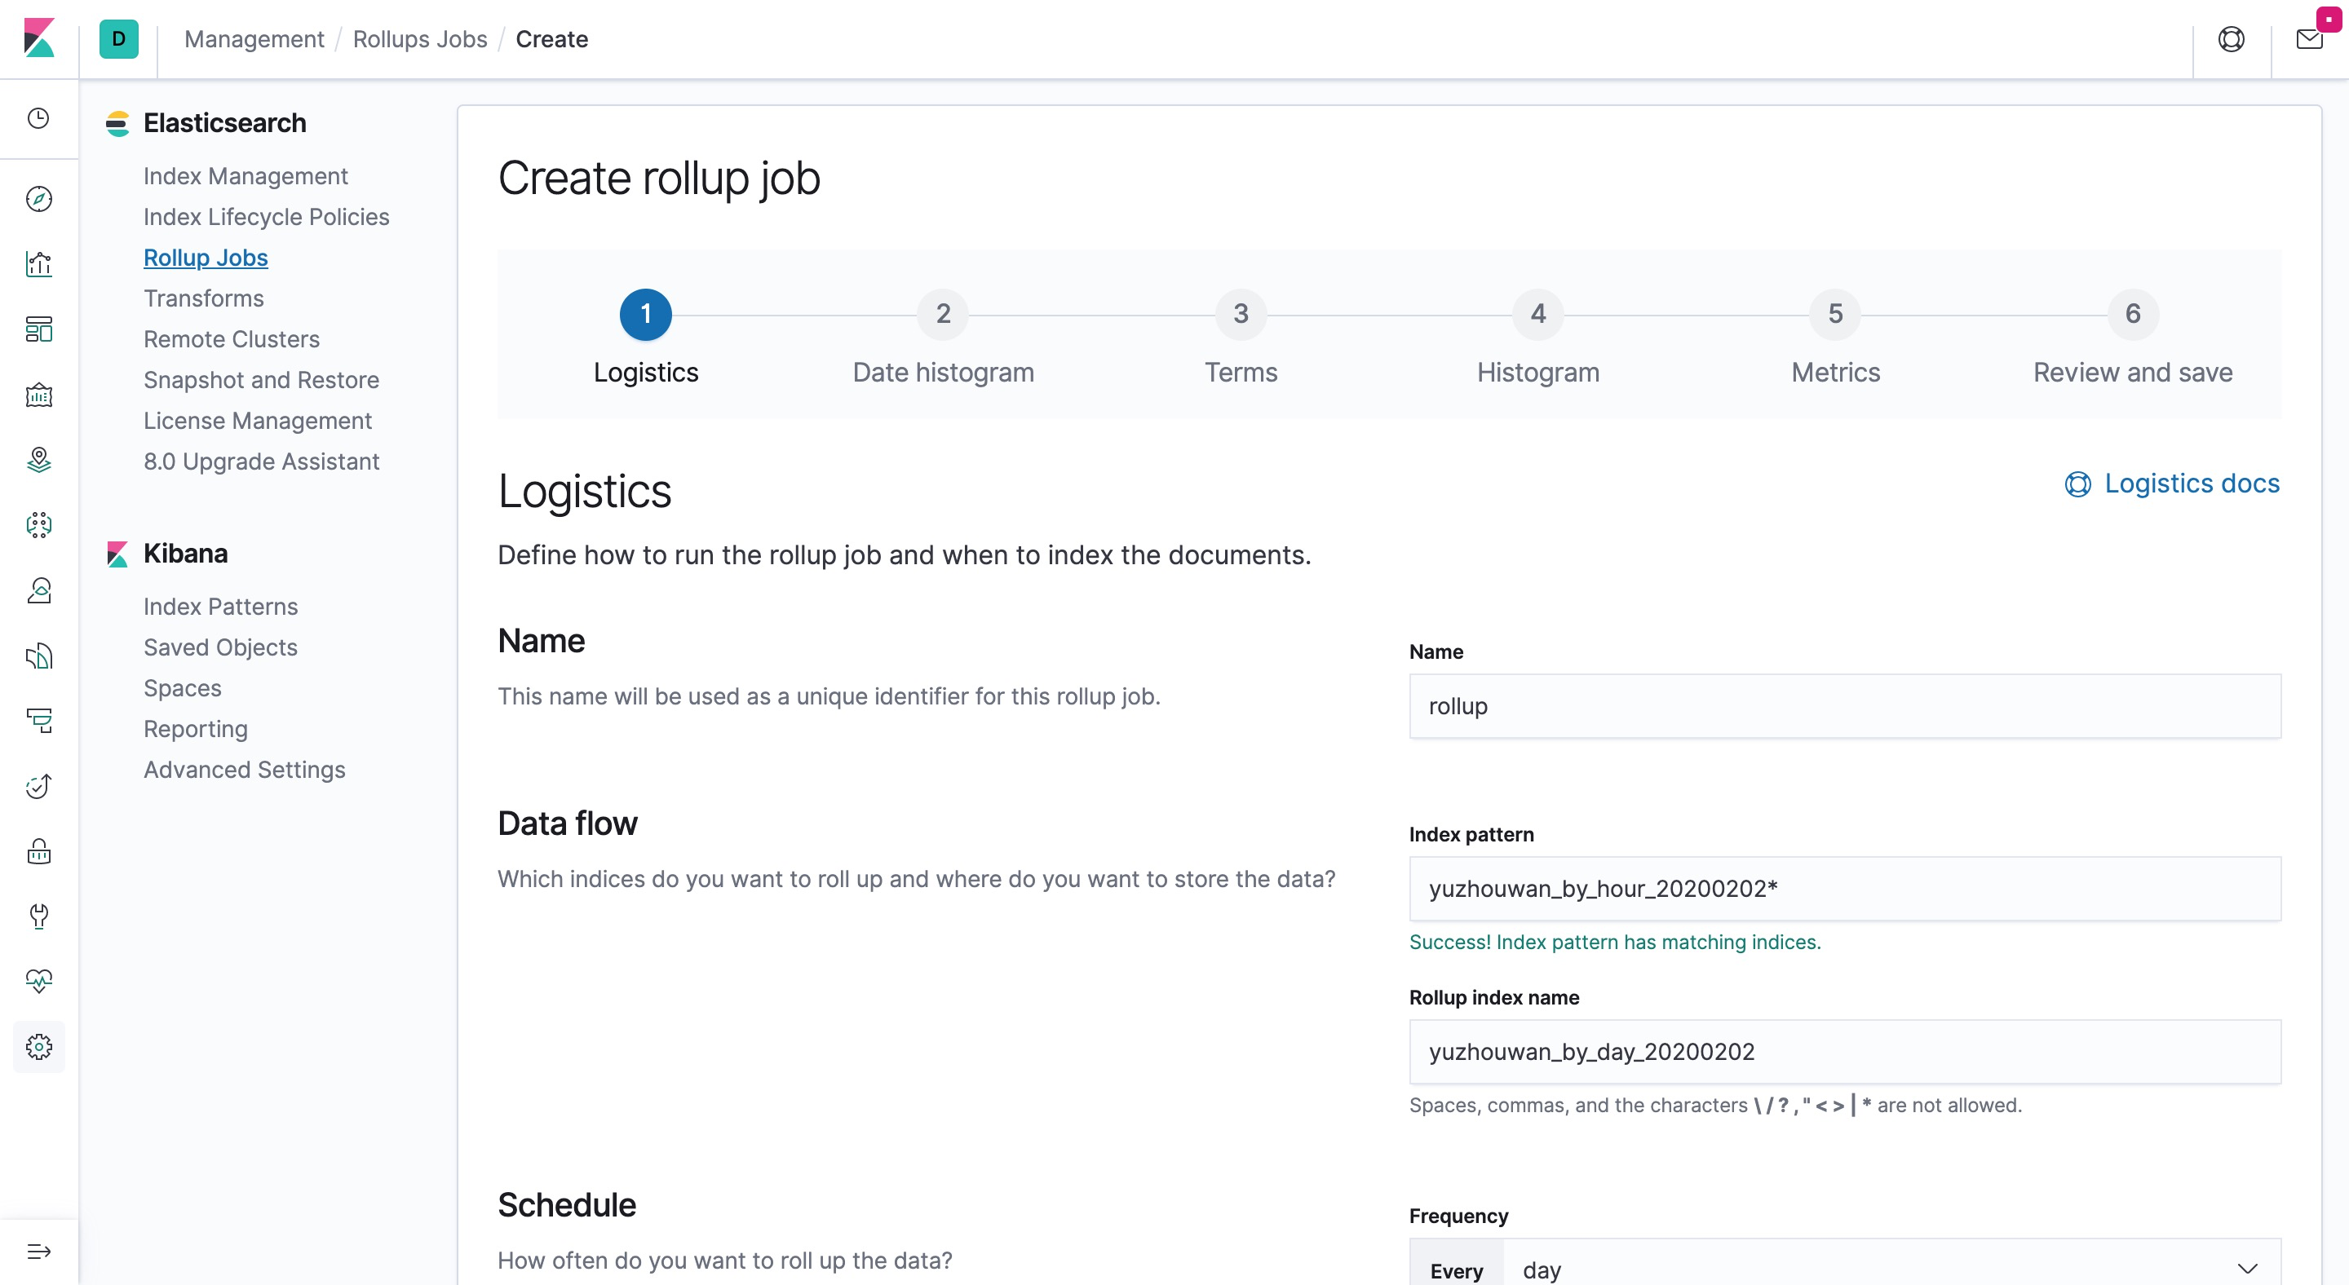Screen dimensions: 2349x1285
Task: Open Visualize chart icon in sidebar
Action: pyautogui.click(x=38, y=264)
